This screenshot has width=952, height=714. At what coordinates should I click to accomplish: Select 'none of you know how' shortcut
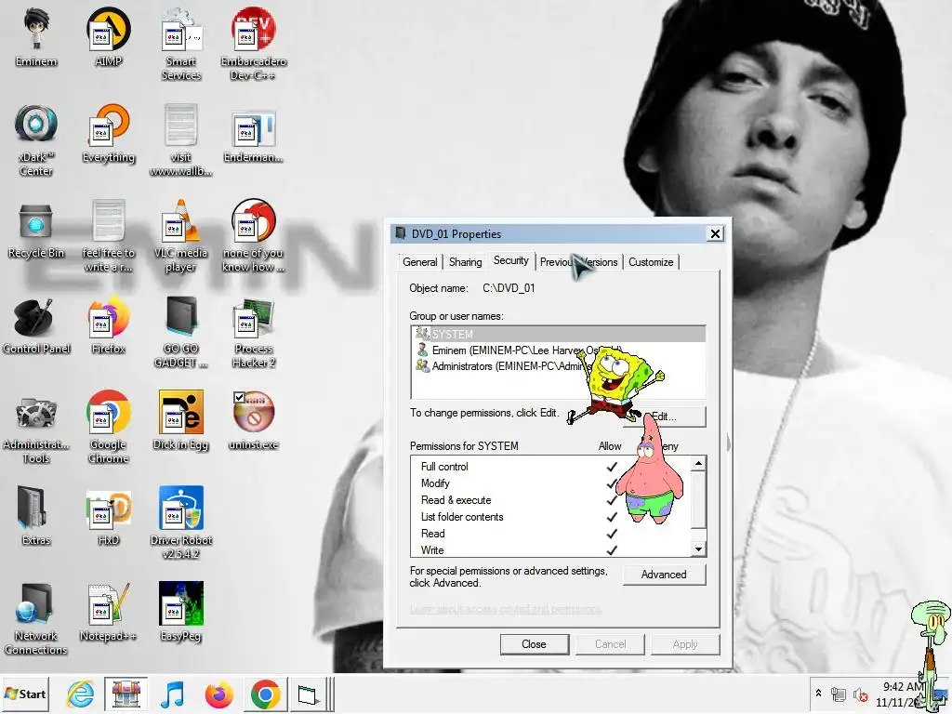[254, 235]
